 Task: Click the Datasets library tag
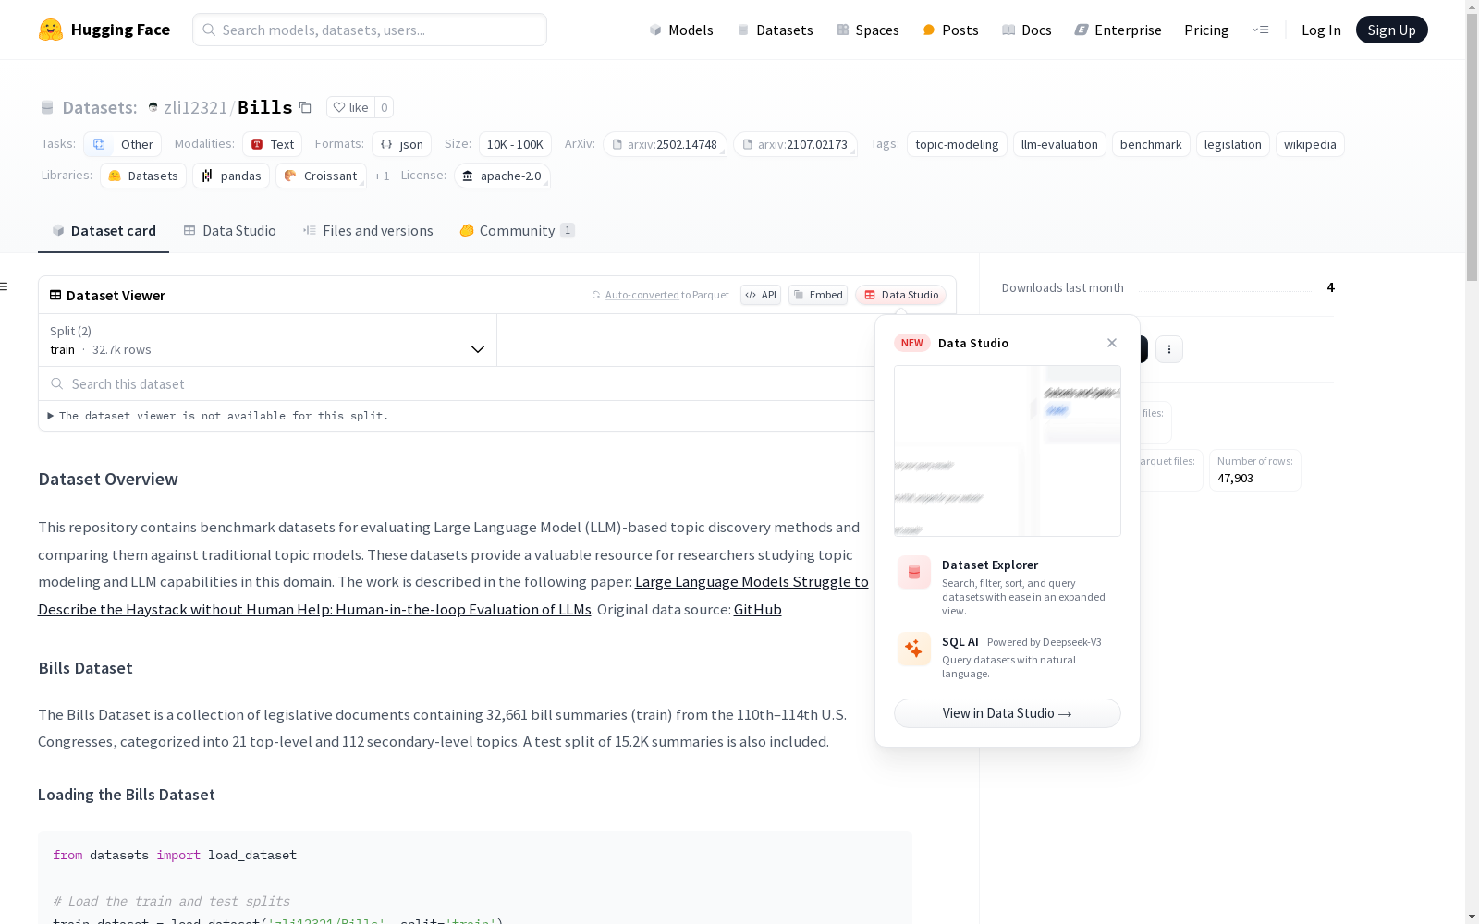click(143, 176)
